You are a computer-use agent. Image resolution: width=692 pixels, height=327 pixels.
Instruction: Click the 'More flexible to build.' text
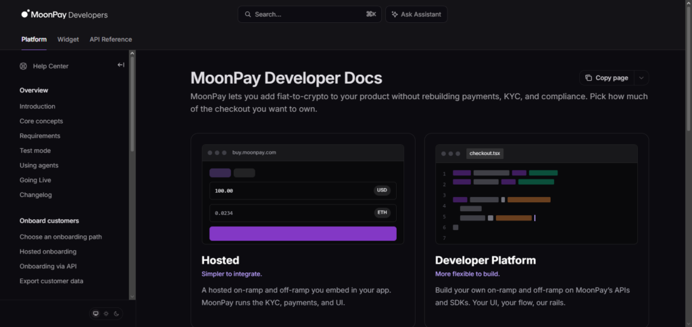click(468, 274)
